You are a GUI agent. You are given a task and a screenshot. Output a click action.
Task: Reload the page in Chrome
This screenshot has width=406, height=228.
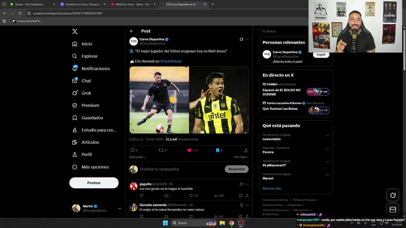click(x=20, y=13)
